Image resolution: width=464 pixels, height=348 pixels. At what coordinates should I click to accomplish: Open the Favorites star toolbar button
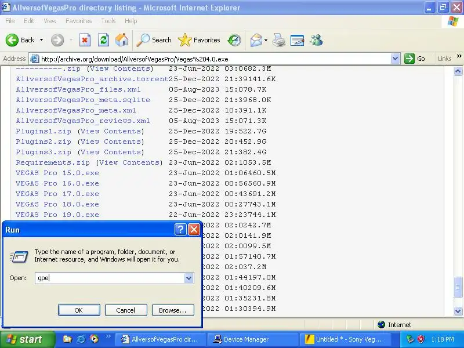coord(199,40)
